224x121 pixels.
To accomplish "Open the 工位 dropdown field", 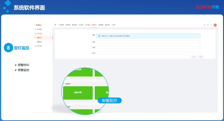I will pyautogui.click(x=148, y=53).
